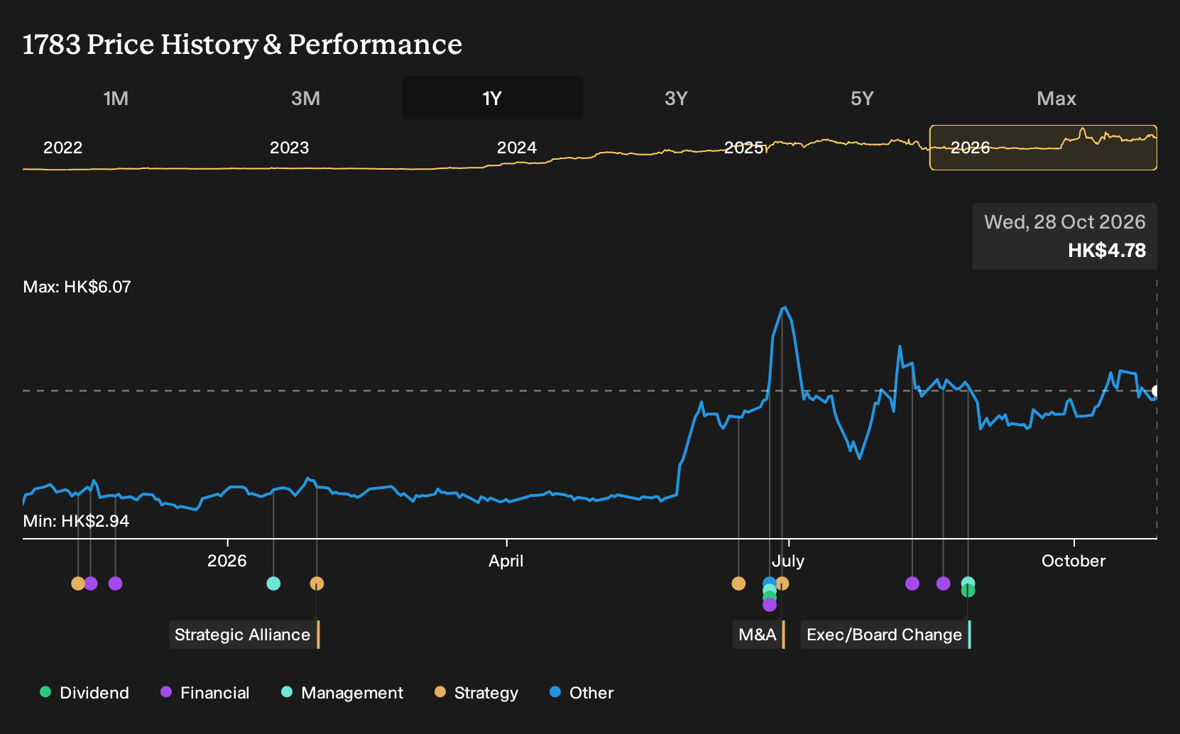
Task: Click the July axis label
Action: pyautogui.click(x=788, y=561)
